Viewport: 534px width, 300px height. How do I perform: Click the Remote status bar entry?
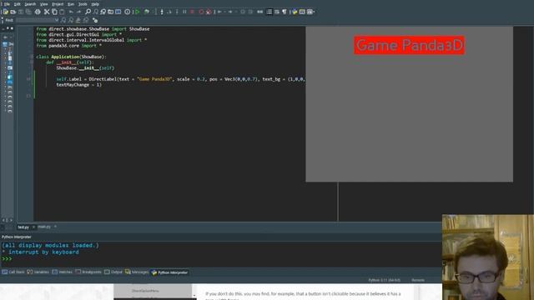[x=418, y=280]
